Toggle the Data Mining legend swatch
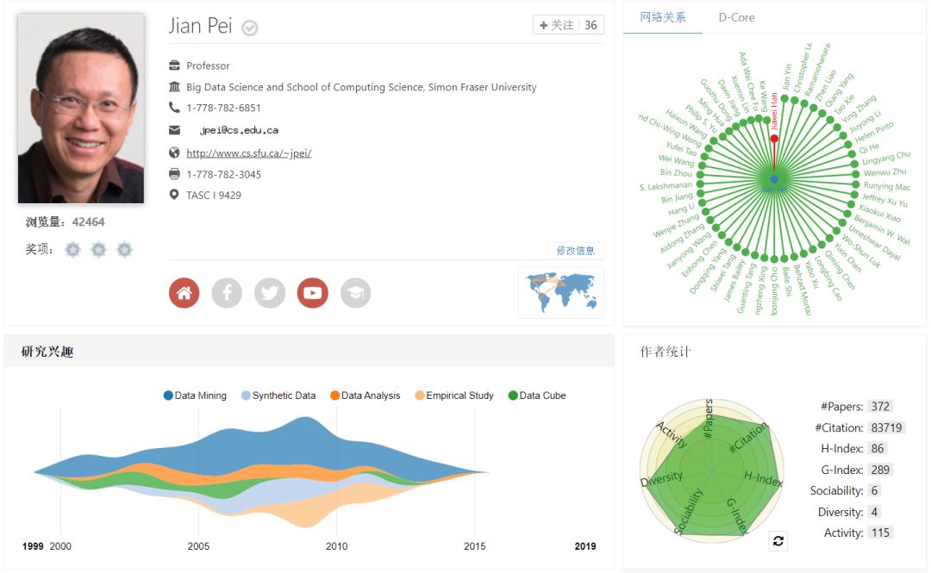Image resolution: width=931 pixels, height=573 pixels. pos(168,395)
